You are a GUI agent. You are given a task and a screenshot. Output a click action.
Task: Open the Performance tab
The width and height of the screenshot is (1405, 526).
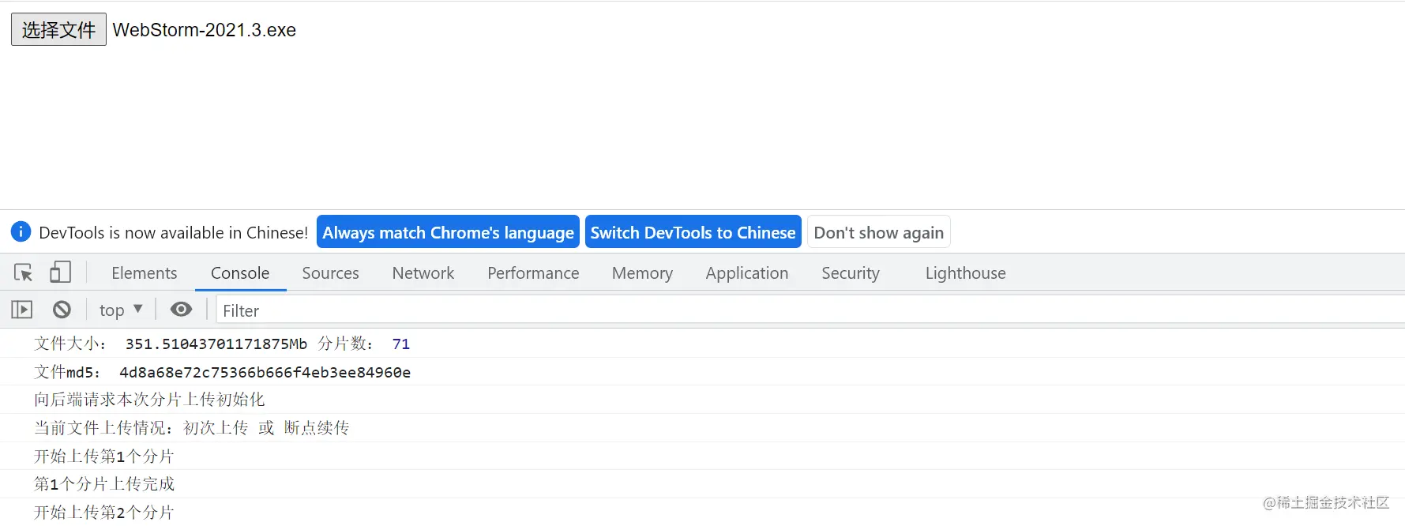pos(533,273)
